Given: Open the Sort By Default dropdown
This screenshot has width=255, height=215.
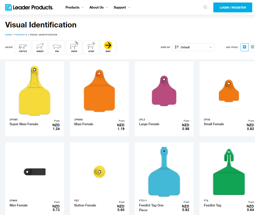Looking at the screenshot, I should (x=193, y=47).
